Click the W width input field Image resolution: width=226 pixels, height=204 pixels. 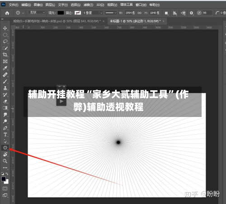[130, 13]
